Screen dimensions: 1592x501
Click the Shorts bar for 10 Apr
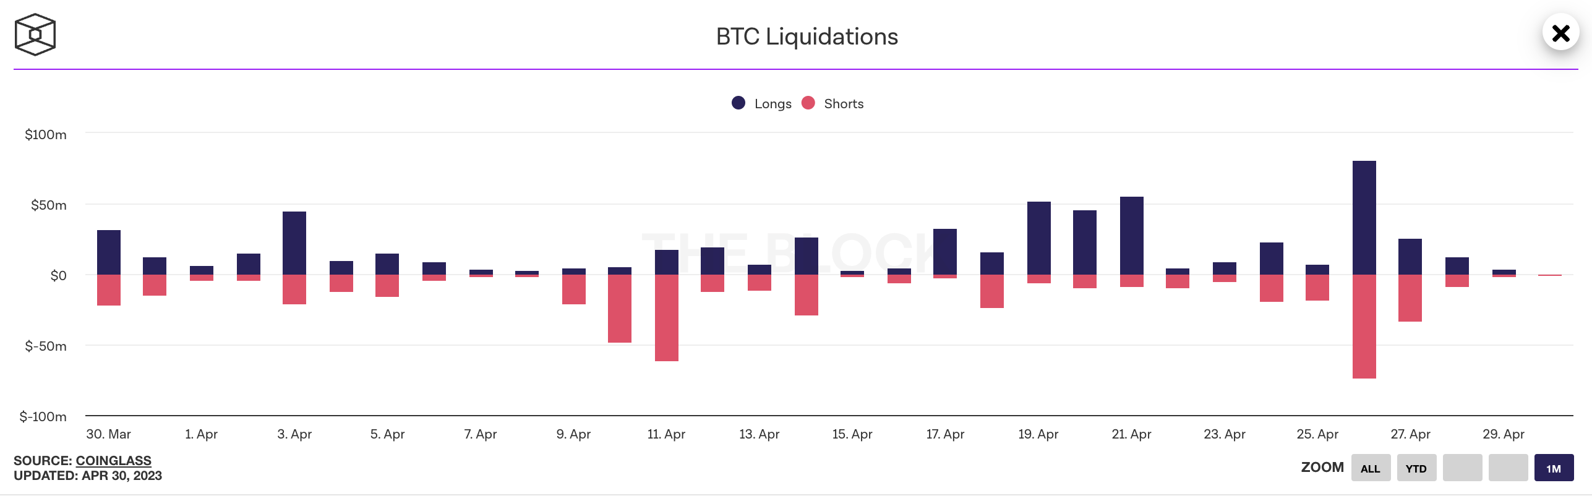pos(619,309)
